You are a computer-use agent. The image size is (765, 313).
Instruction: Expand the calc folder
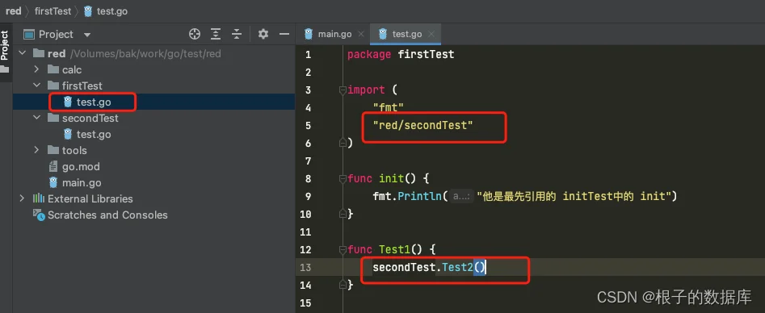(36, 69)
